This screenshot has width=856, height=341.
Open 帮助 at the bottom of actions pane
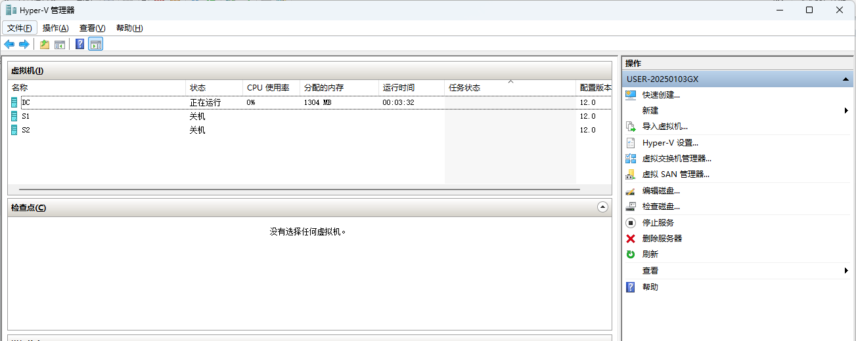(x=650, y=287)
